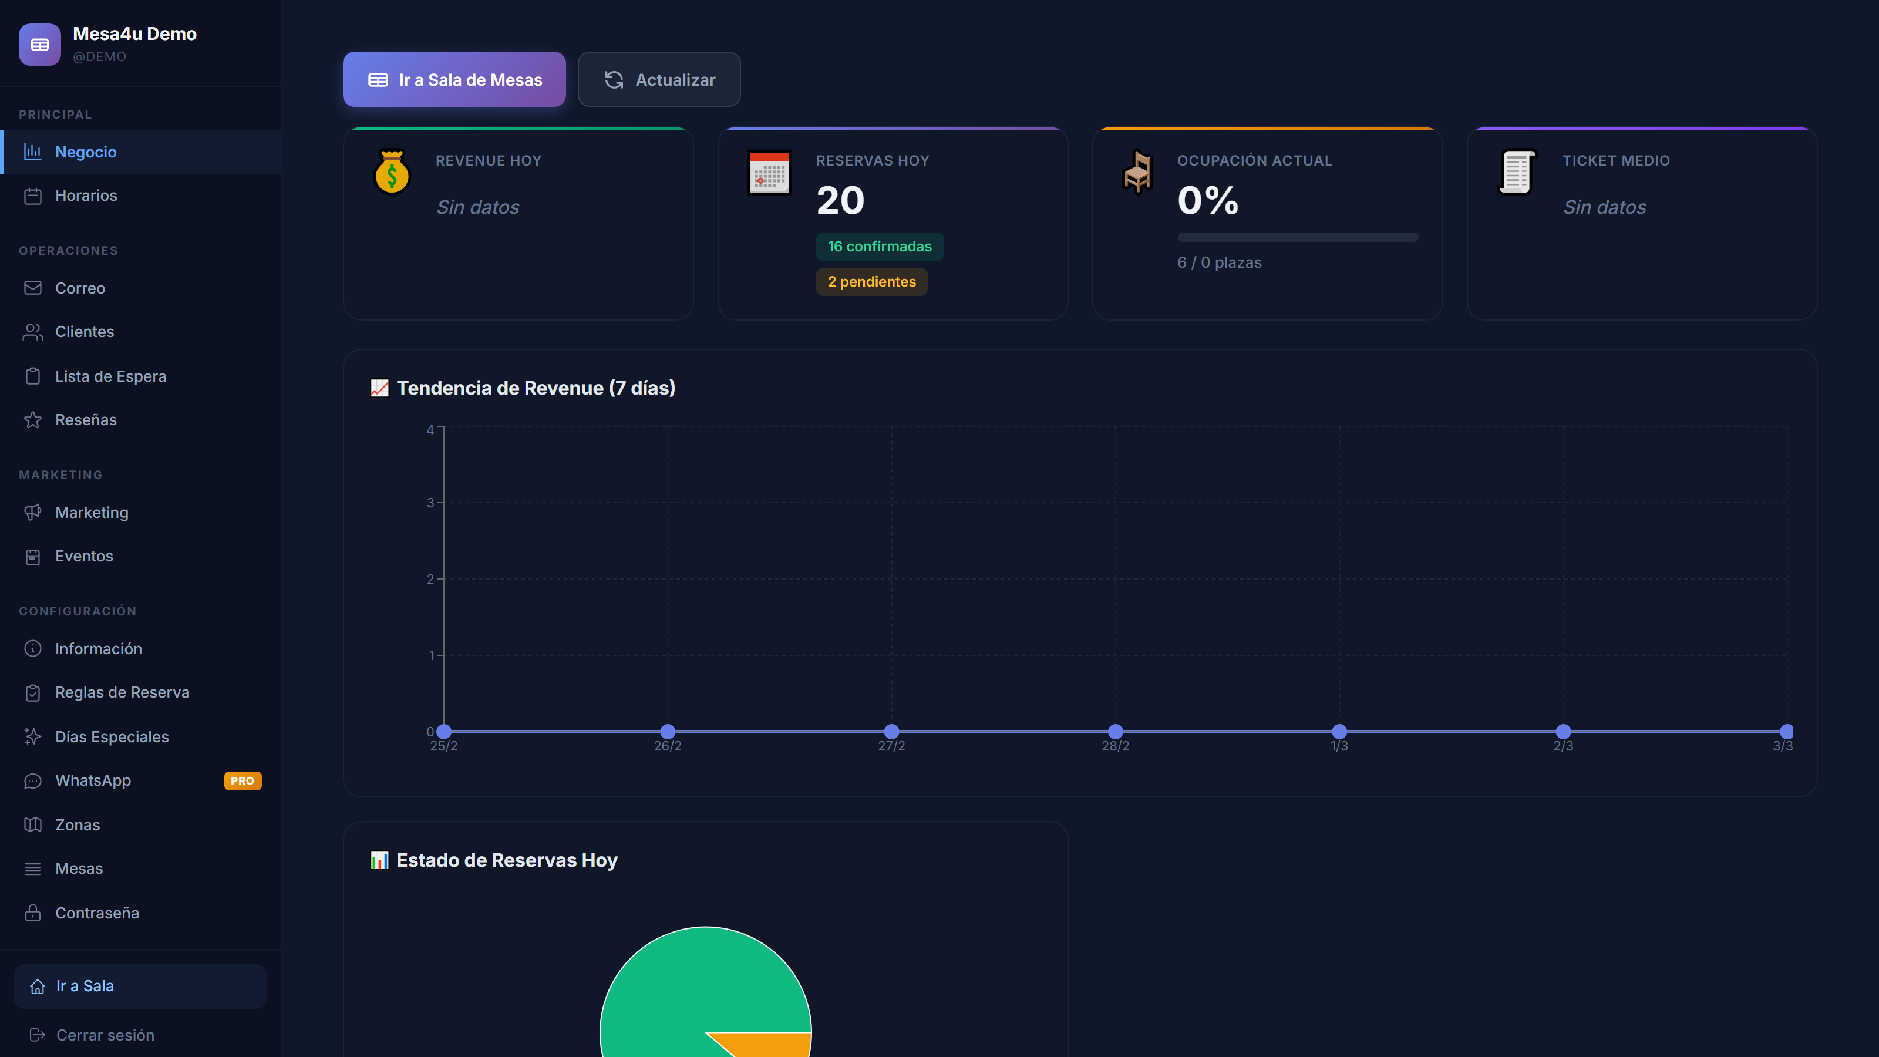1879x1057 pixels.
Task: Click the Ir a Sala home icon
Action: click(x=37, y=987)
